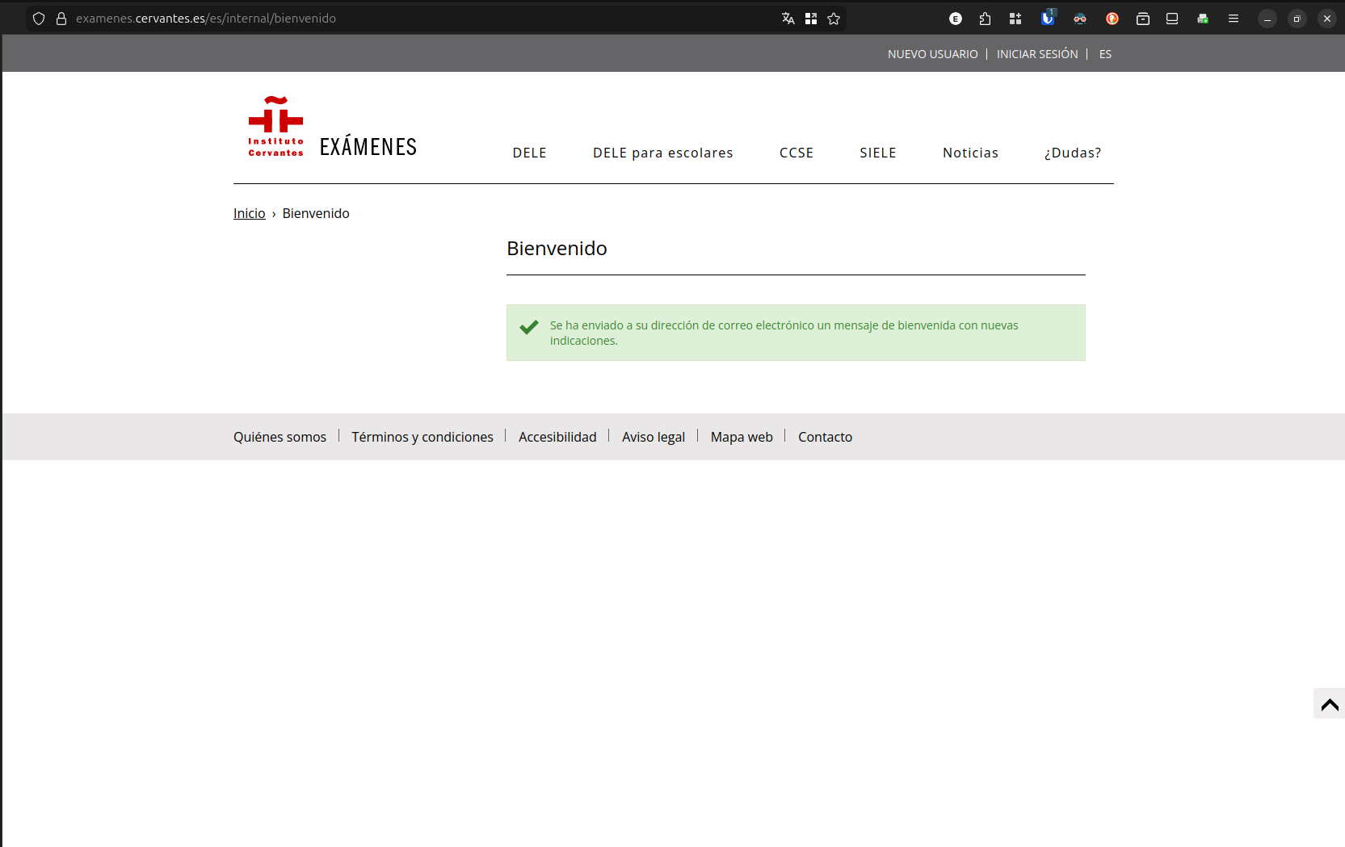Open the ES language selector

[x=1105, y=54]
